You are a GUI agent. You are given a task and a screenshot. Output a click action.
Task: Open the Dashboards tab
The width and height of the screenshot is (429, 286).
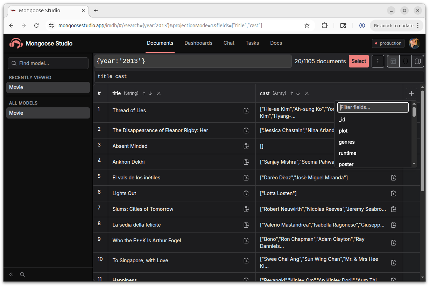point(198,43)
